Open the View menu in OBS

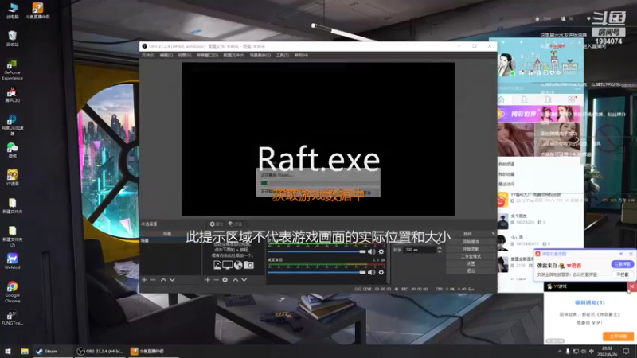pyautogui.click(x=185, y=55)
